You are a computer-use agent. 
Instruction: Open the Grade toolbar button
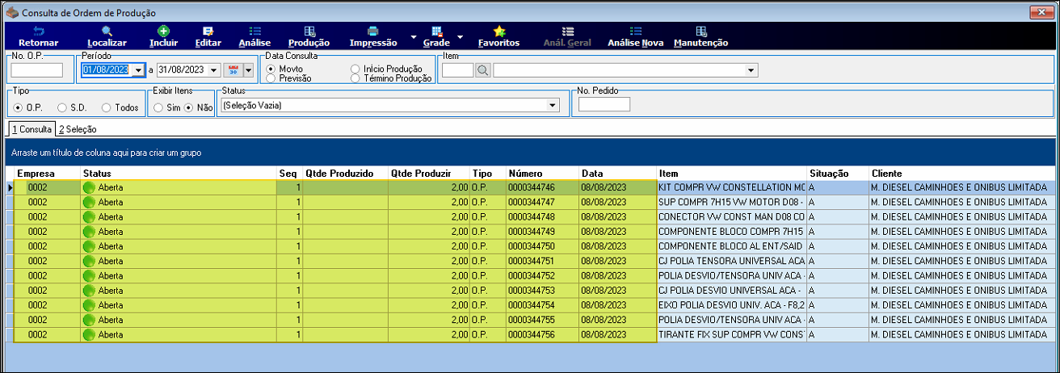(x=436, y=36)
